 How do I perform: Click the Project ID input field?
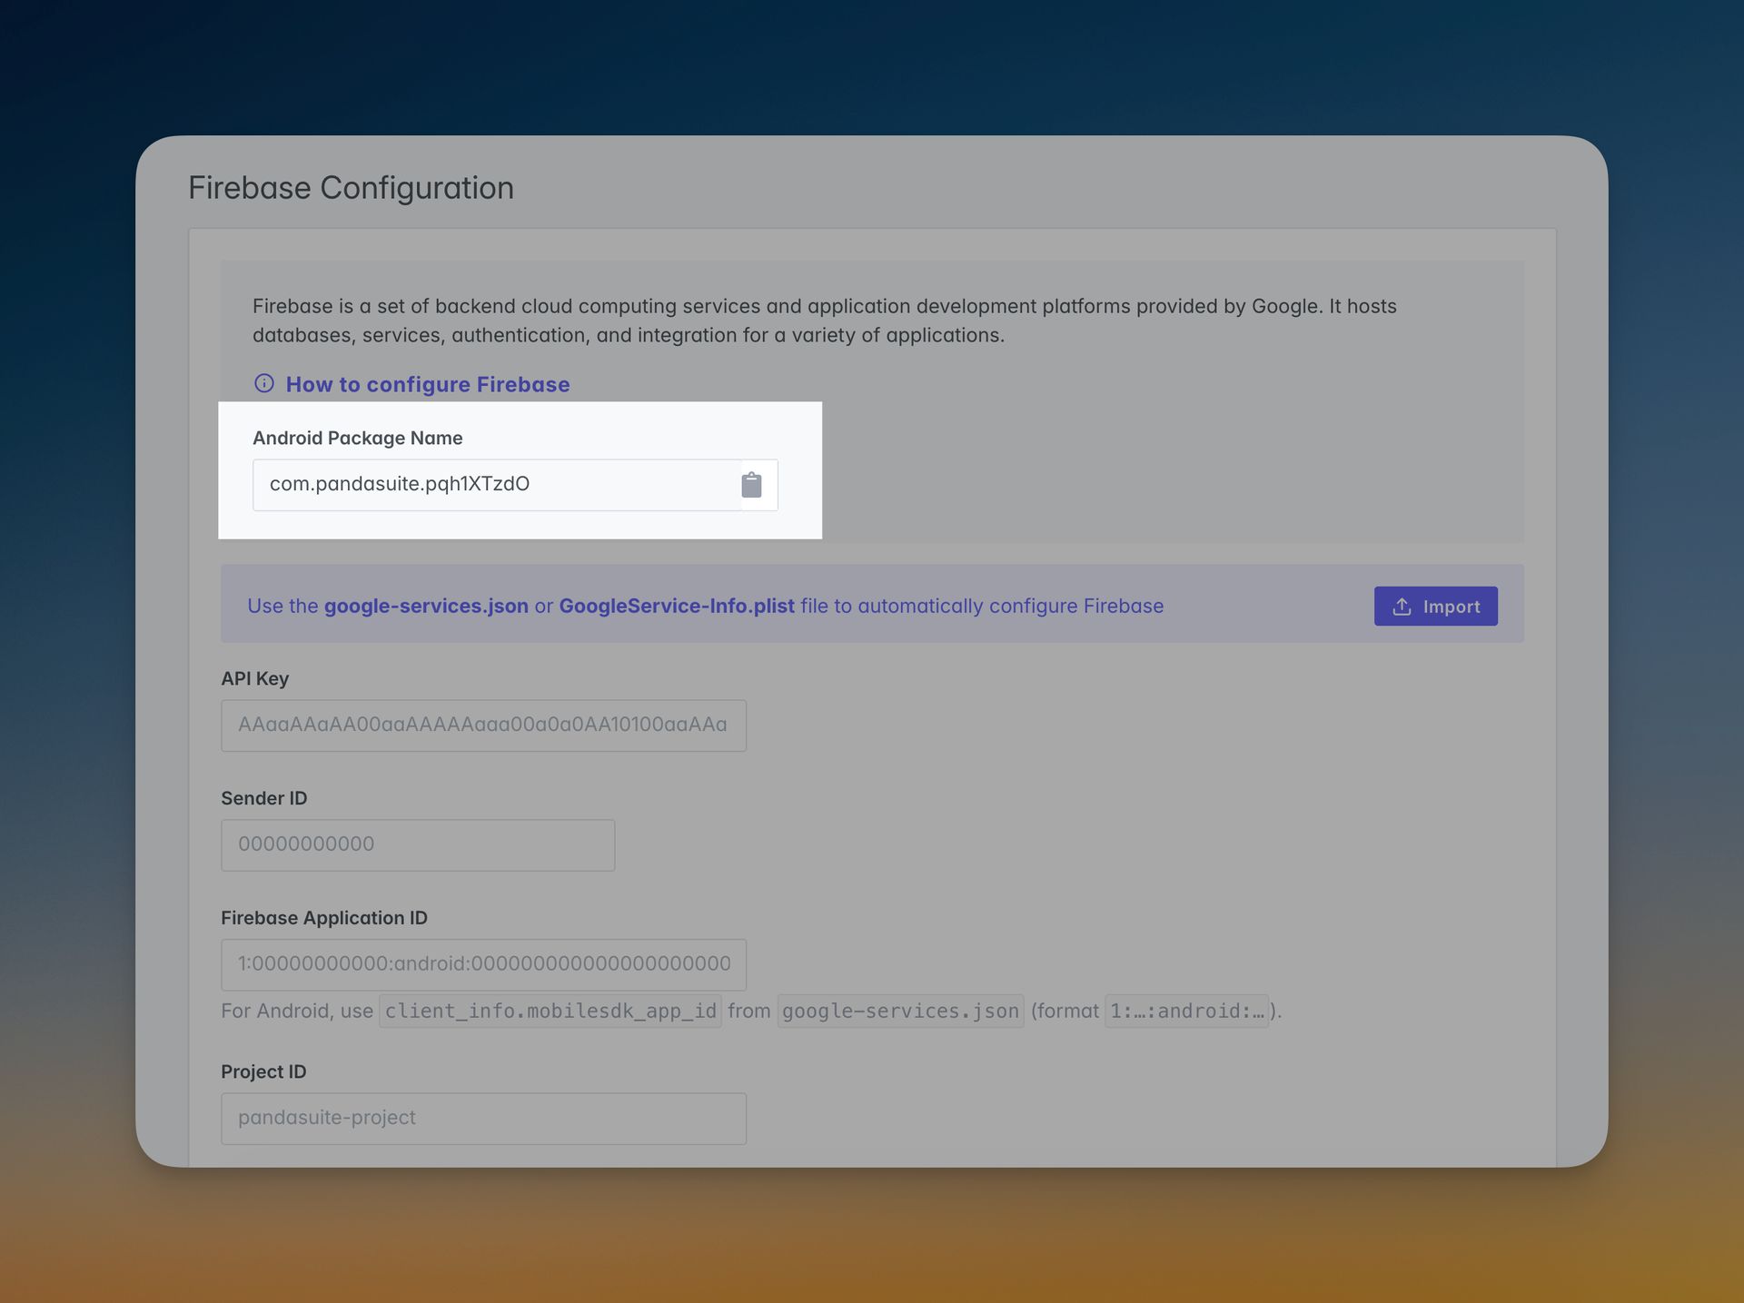(483, 1119)
